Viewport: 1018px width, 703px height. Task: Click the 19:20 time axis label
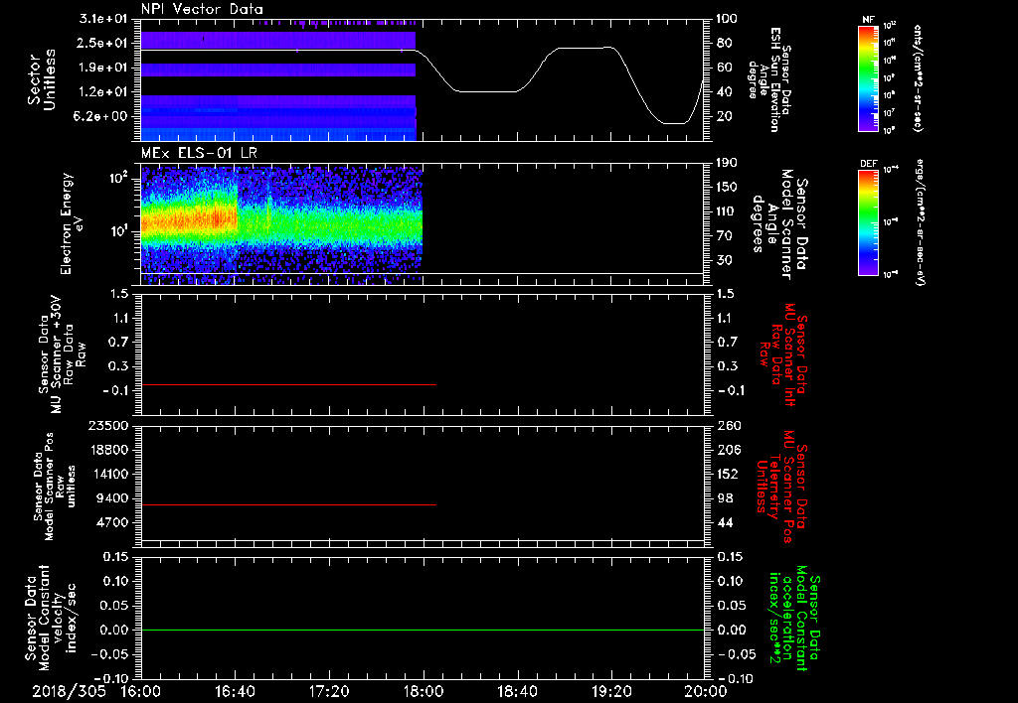[x=611, y=691]
